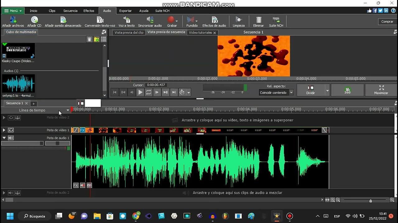398x223 pixels.
Task: Toggle group icon on Pista de audio 2
Action: point(18,193)
